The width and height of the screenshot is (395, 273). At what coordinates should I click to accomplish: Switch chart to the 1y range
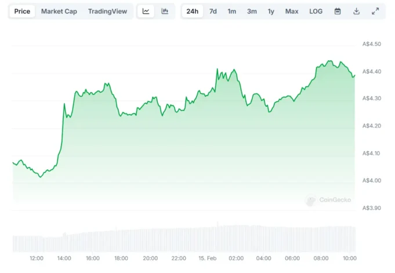click(271, 12)
